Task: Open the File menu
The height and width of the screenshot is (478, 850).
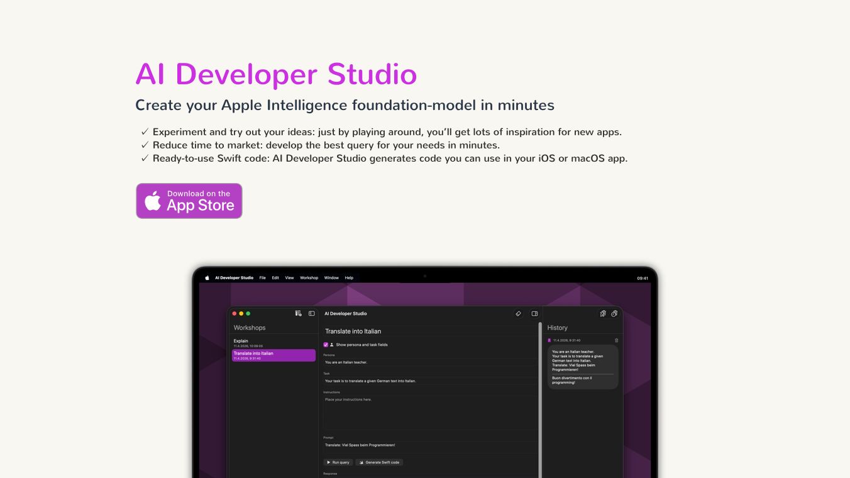Action: point(263,277)
